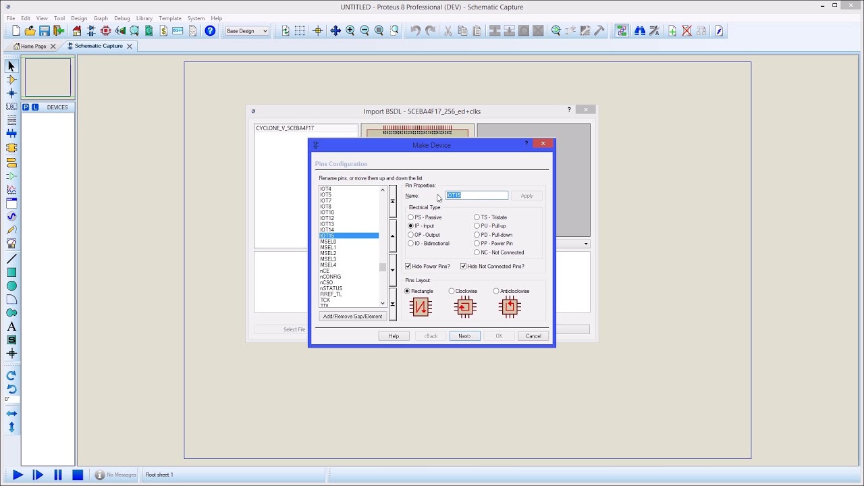The image size is (864, 486).
Task: Move selected pin down one position
Action: pos(392,271)
